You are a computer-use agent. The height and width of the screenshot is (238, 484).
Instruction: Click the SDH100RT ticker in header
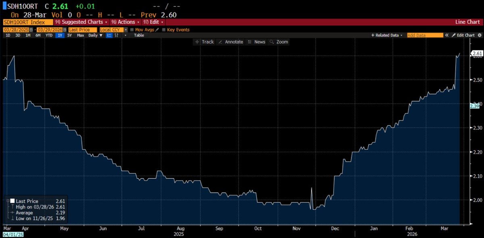23,6
